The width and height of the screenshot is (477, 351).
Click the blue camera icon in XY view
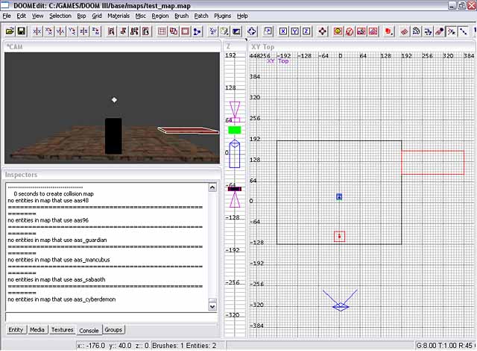click(x=340, y=306)
